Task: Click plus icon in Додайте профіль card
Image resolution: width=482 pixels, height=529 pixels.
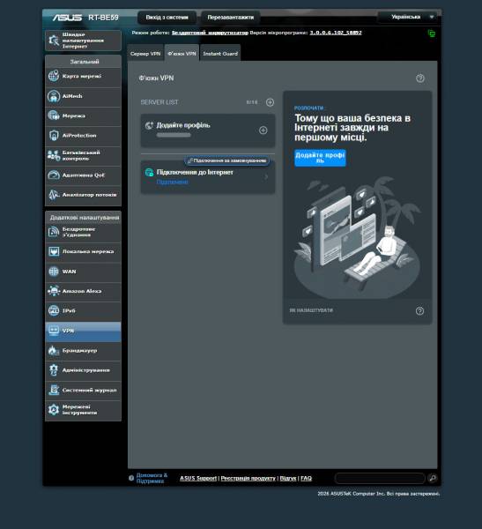Action: pos(263,130)
